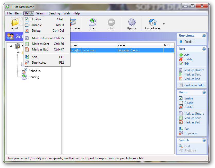215x168 pixels.
Task: Open Options via the gear icon
Action: (x=132, y=22)
